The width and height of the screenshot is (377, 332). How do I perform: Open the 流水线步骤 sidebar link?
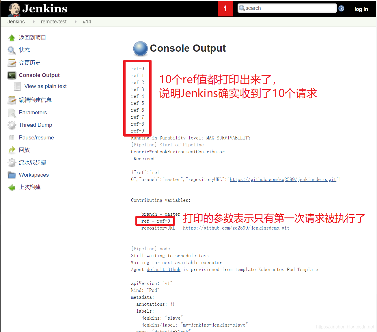(33, 163)
